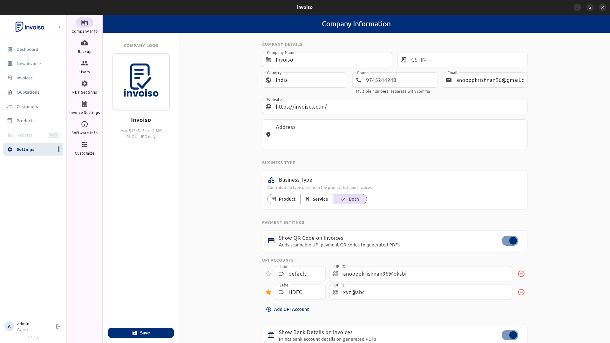610x343 pixels.
Task: Remove the default UPI account
Action: 521,274
